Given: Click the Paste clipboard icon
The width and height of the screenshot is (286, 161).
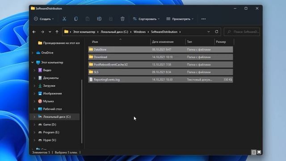Looking at the screenshot, I should (88, 19).
